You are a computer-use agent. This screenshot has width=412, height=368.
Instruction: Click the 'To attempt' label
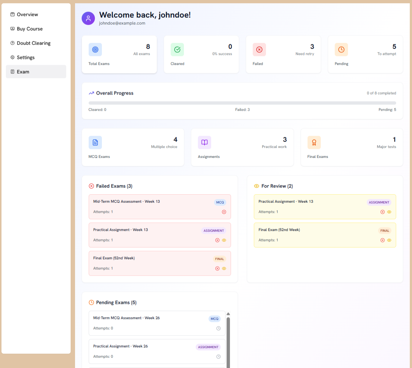tap(387, 54)
